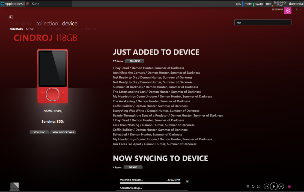Open SETTINGS at the top right
The width and height of the screenshot is (304, 192).
pos(277,10)
